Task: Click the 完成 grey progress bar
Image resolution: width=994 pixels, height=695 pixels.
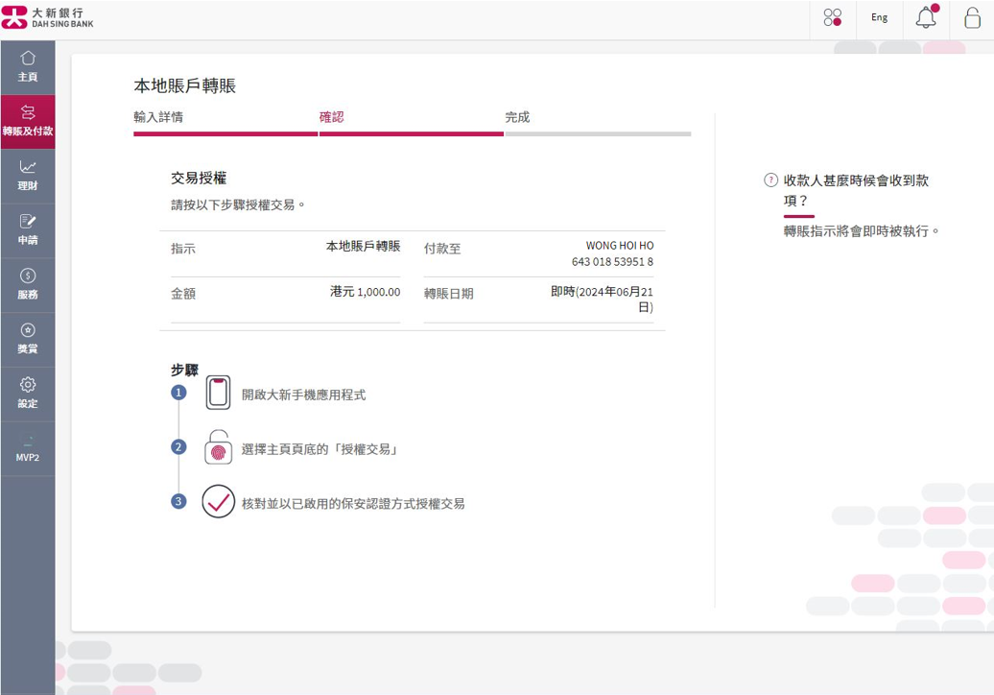Action: click(x=598, y=133)
